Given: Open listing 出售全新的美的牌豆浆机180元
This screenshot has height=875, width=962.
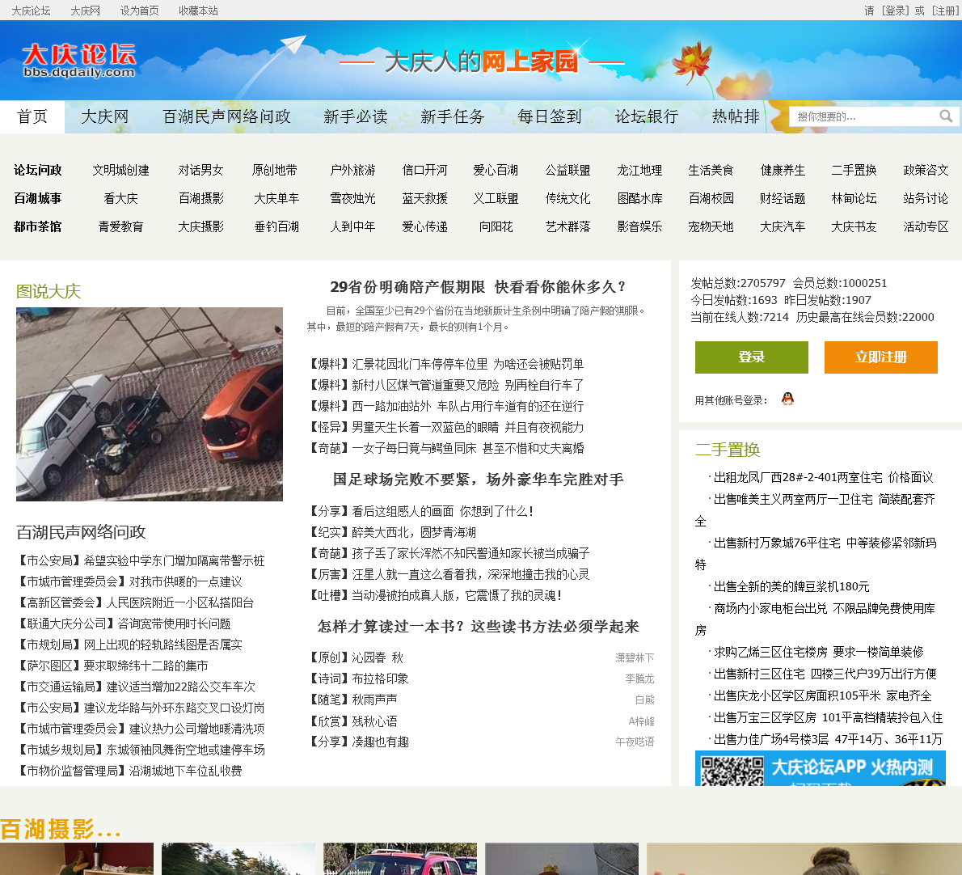Looking at the screenshot, I should pos(791,586).
